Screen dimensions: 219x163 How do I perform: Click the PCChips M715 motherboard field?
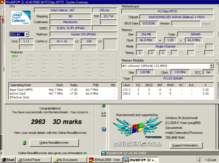pos(167,11)
